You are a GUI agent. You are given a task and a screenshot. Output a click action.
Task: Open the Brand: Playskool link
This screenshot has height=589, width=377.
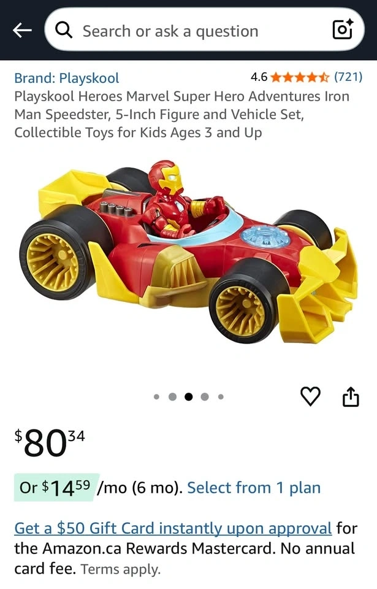67,78
